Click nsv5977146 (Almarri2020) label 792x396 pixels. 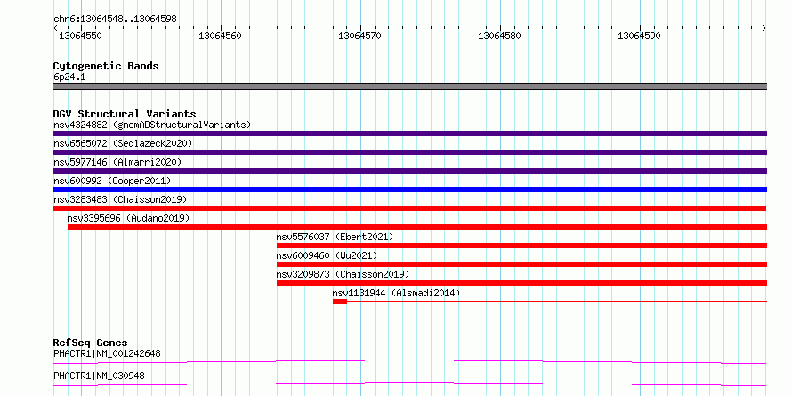[x=117, y=162]
